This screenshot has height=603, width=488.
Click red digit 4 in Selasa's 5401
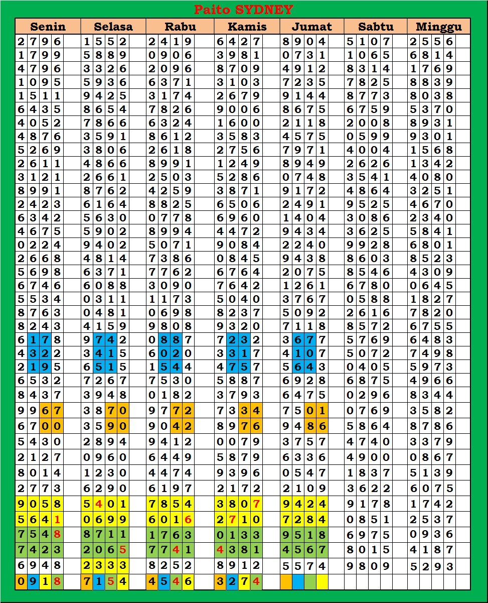[99, 504]
